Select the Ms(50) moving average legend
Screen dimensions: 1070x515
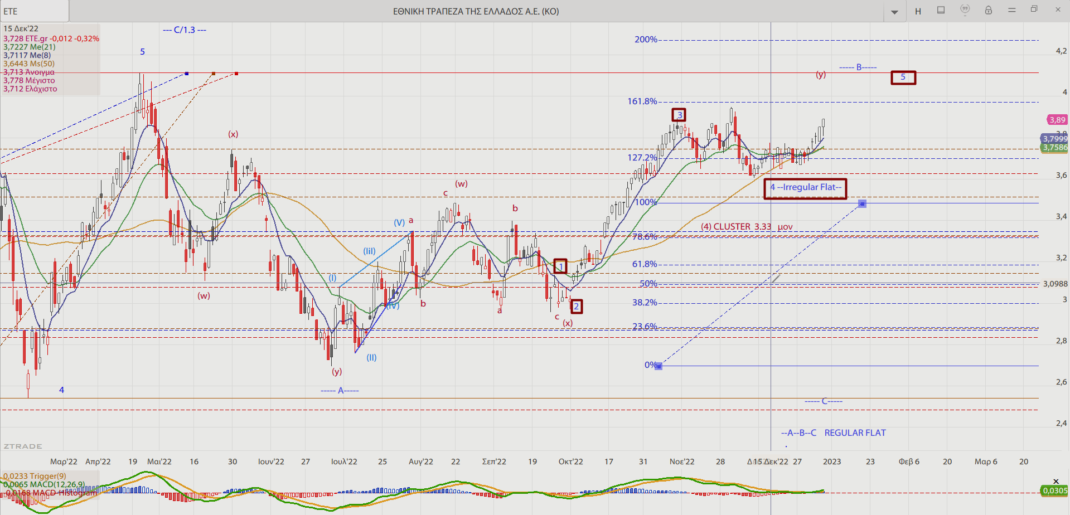tap(29, 64)
